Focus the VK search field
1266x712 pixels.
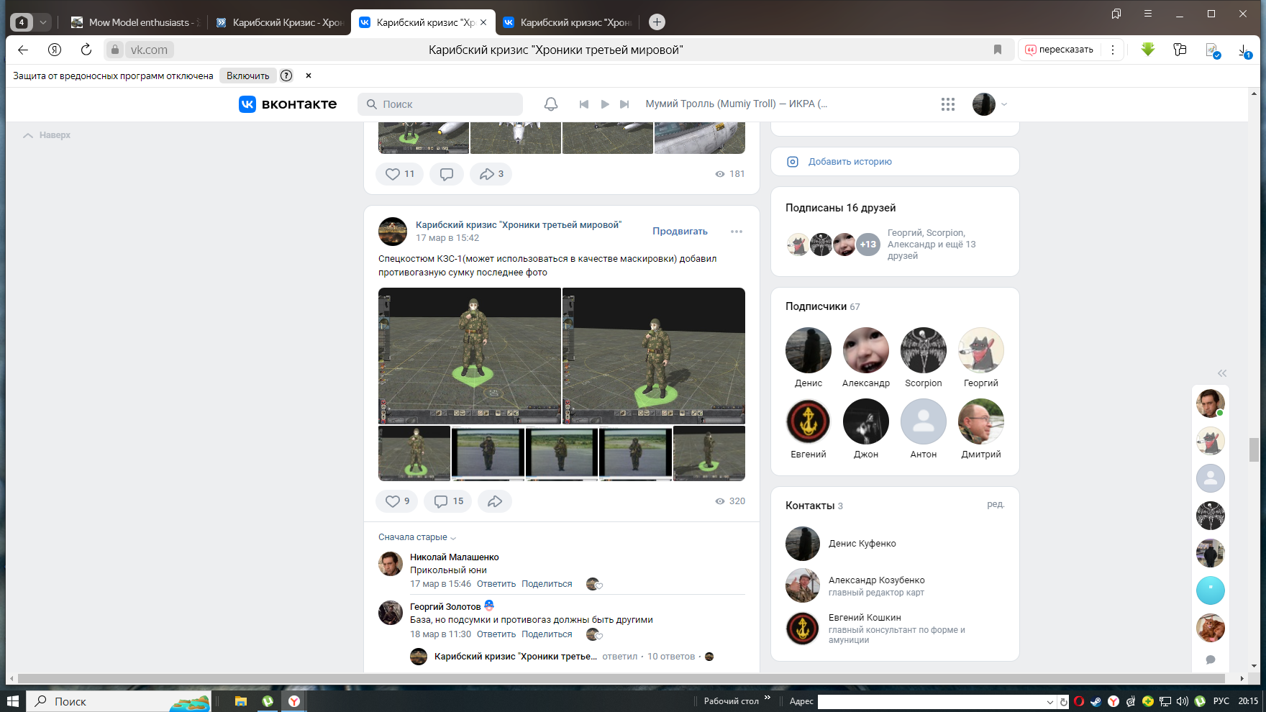click(440, 104)
